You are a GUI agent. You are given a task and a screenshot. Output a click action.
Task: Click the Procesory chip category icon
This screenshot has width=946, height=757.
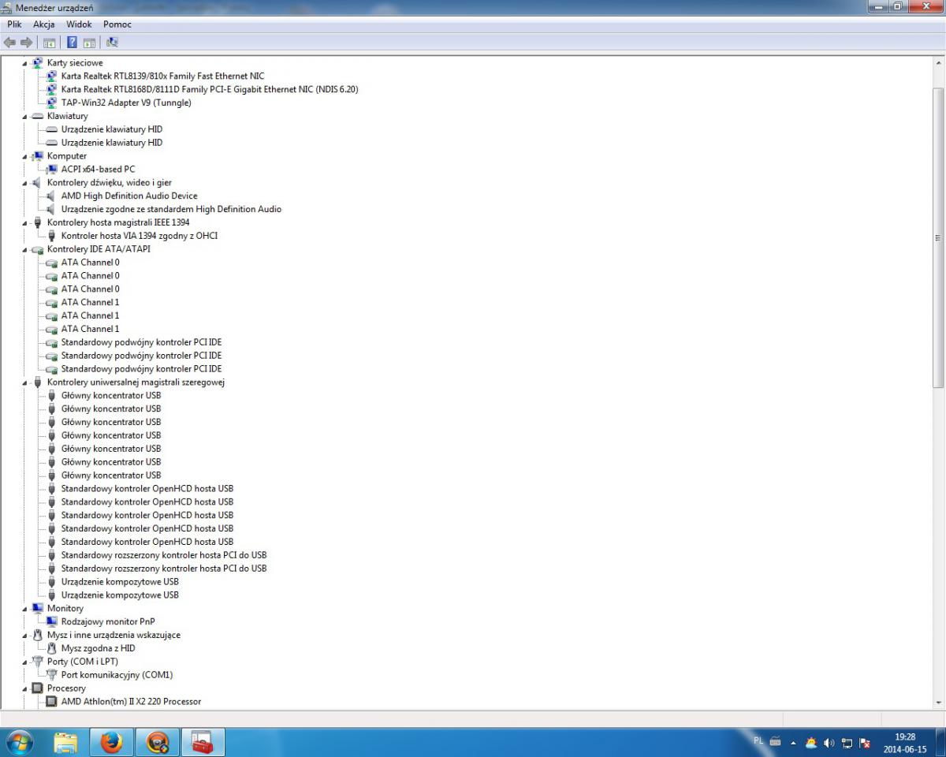[38, 688]
